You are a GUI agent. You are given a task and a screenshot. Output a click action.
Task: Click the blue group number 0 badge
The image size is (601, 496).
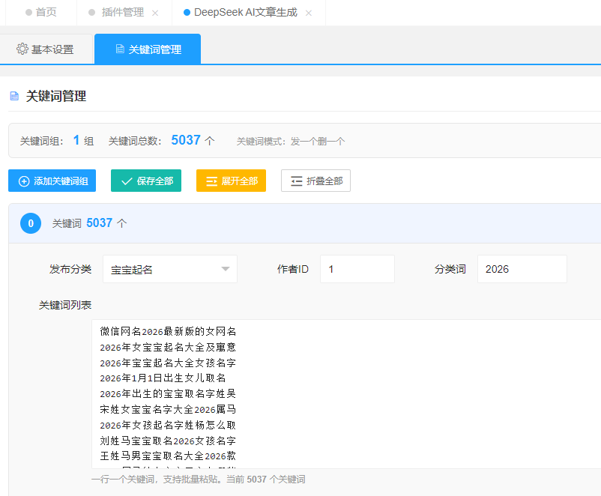(31, 223)
